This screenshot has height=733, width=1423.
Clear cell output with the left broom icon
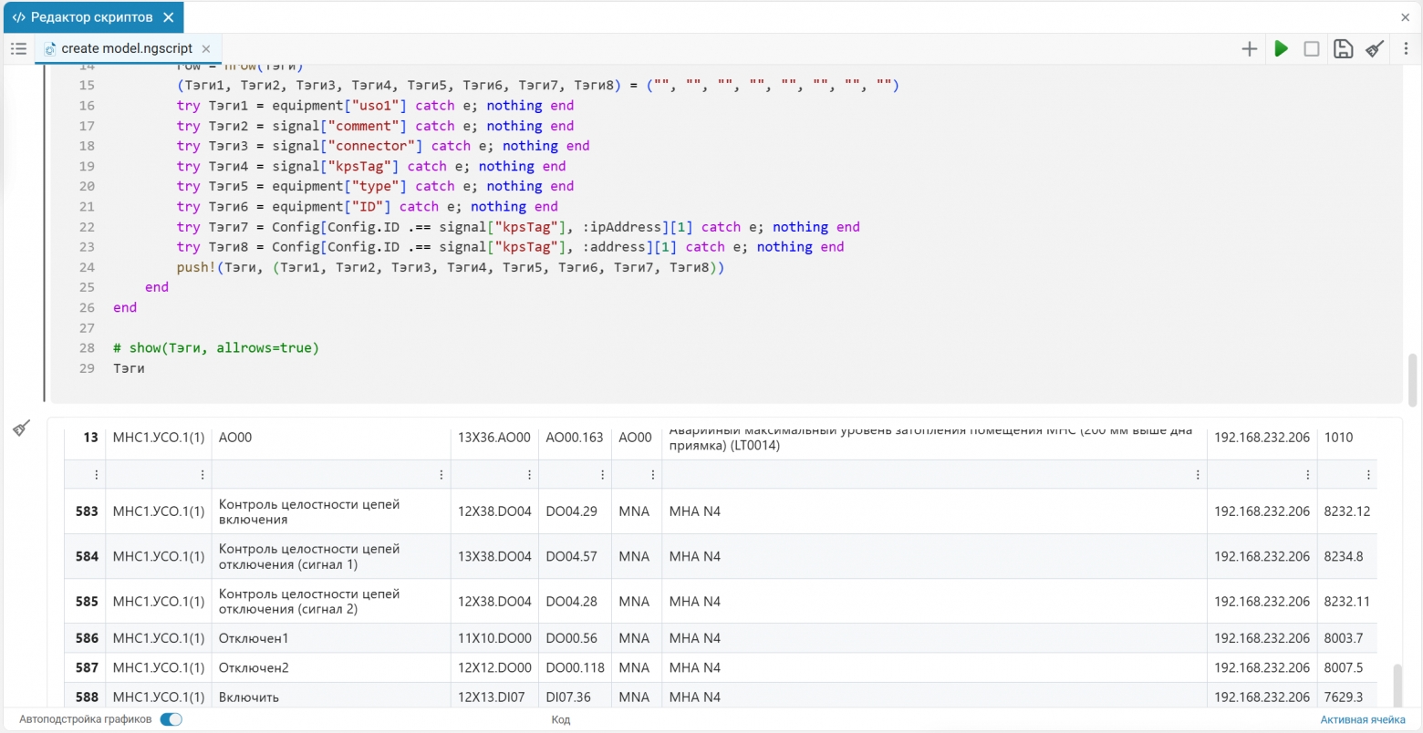coord(22,428)
